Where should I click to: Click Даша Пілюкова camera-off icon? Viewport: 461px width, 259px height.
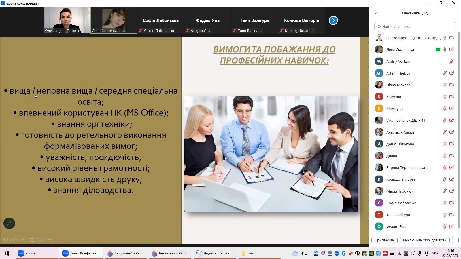tap(452, 144)
